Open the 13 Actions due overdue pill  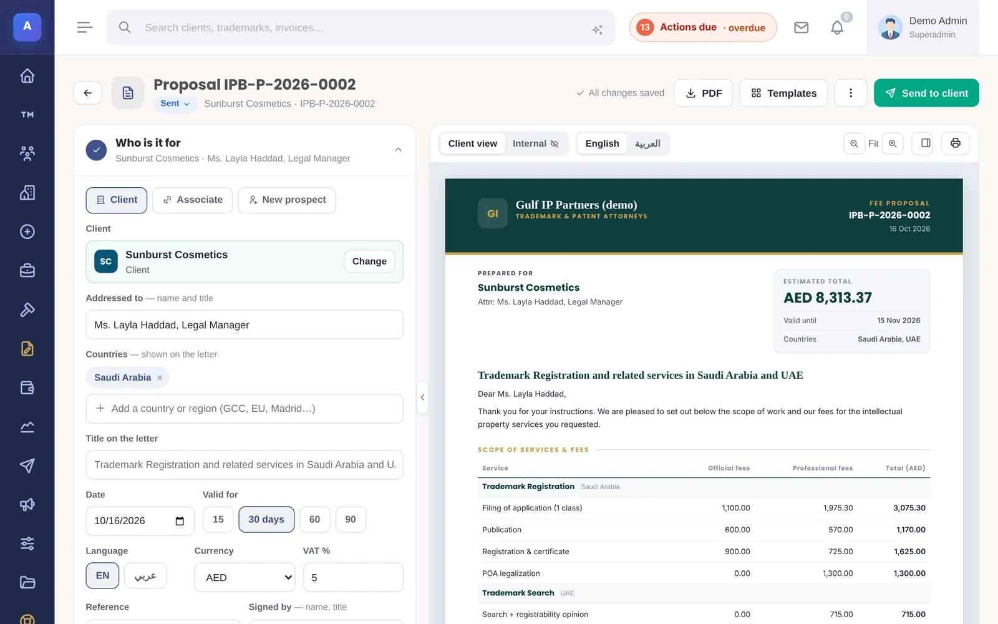click(703, 27)
